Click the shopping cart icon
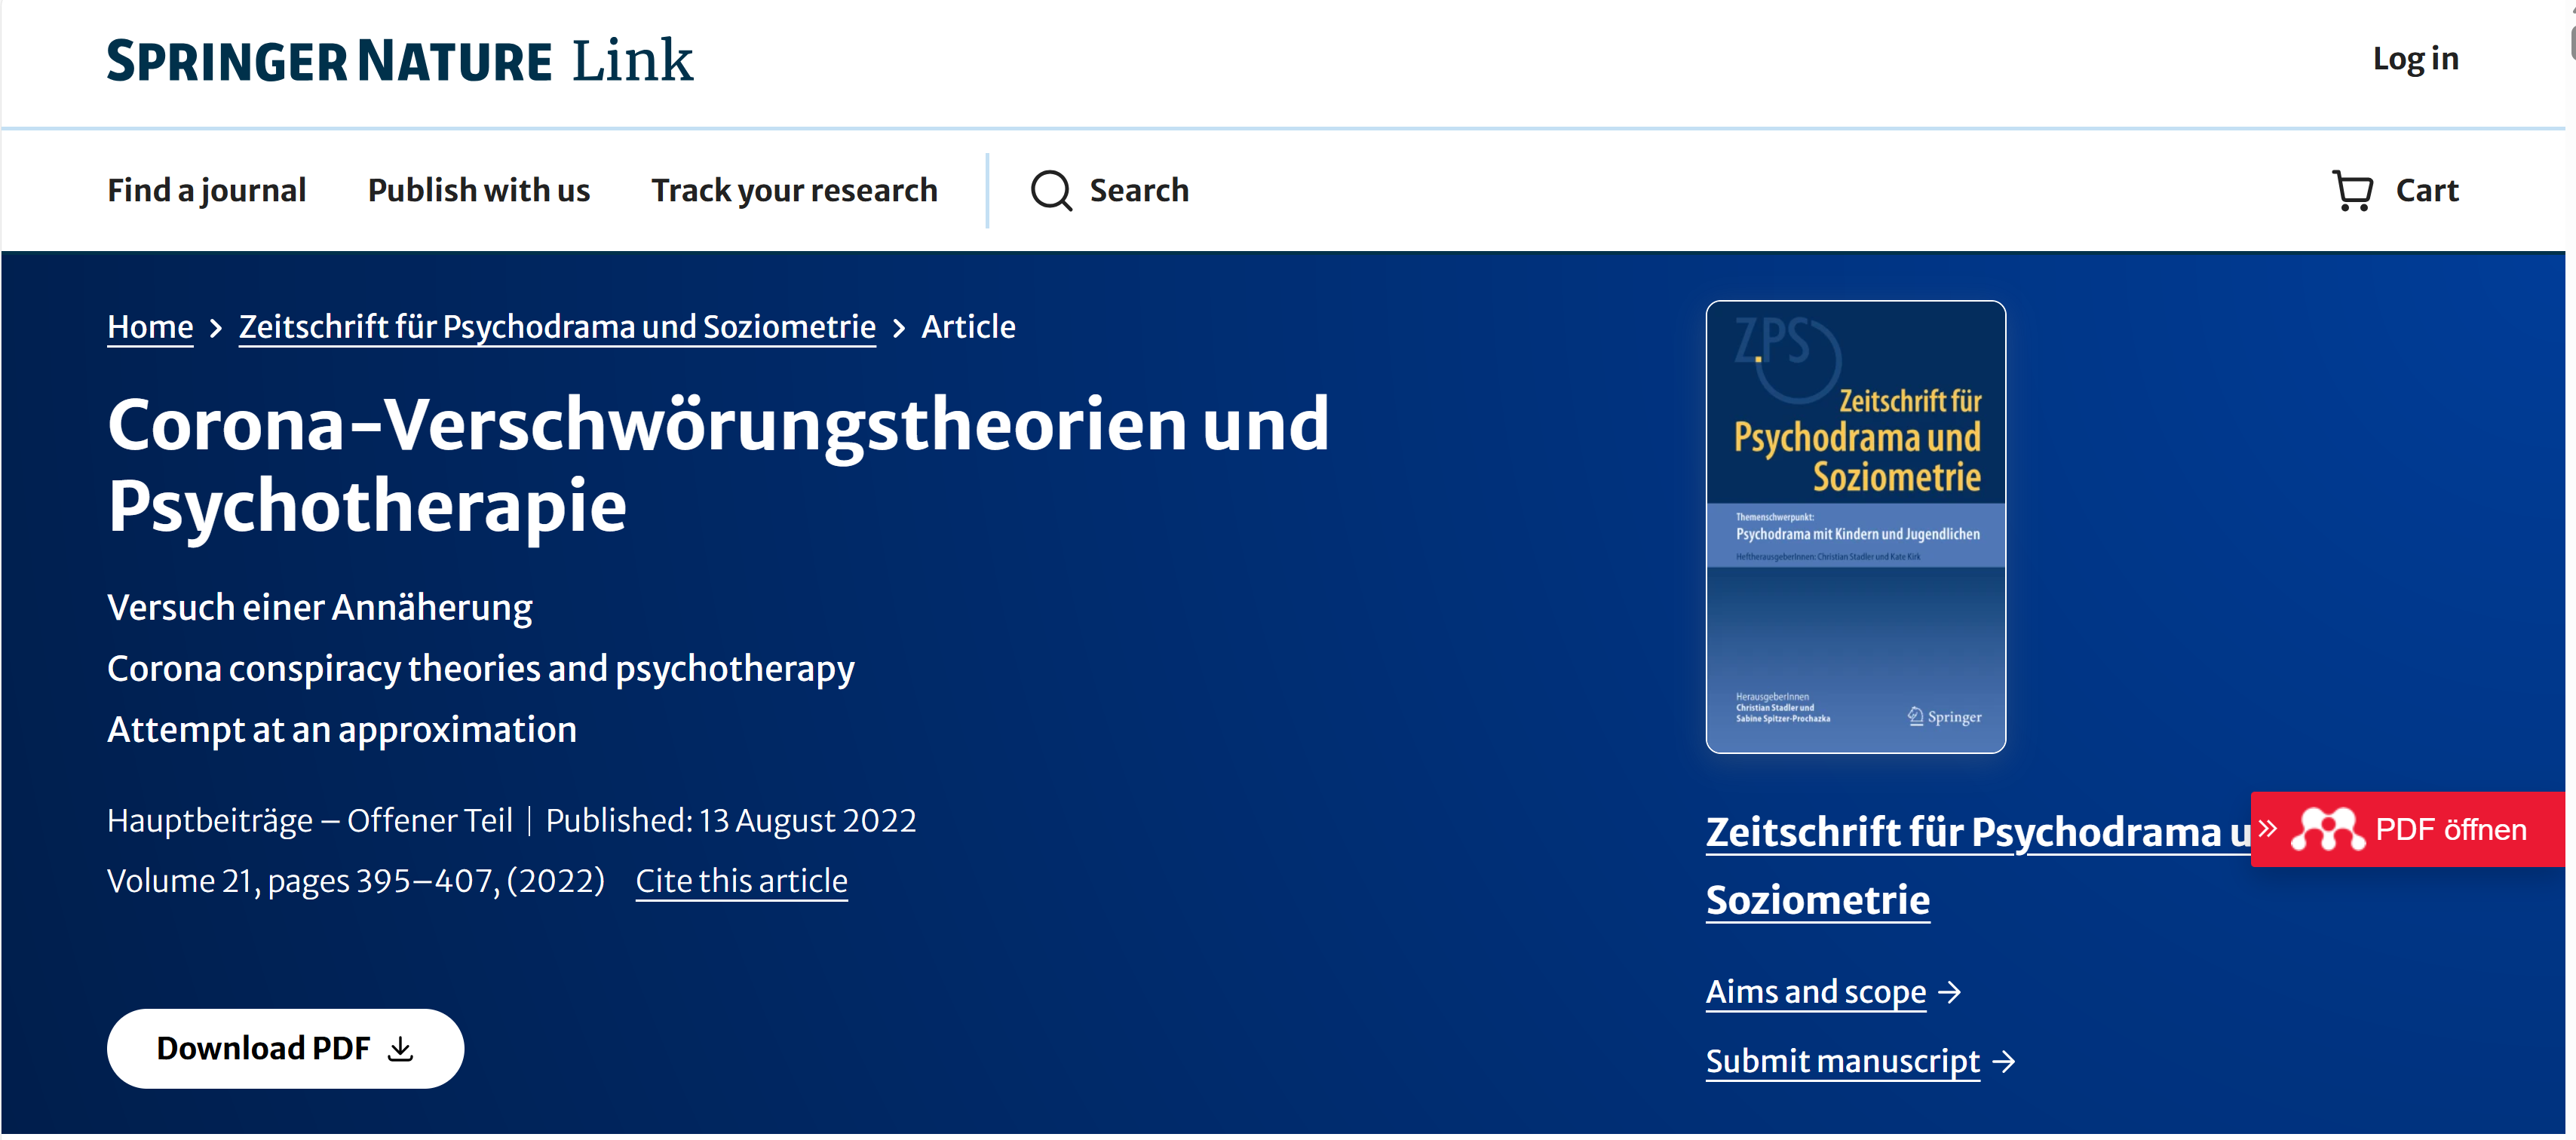 coord(2351,190)
